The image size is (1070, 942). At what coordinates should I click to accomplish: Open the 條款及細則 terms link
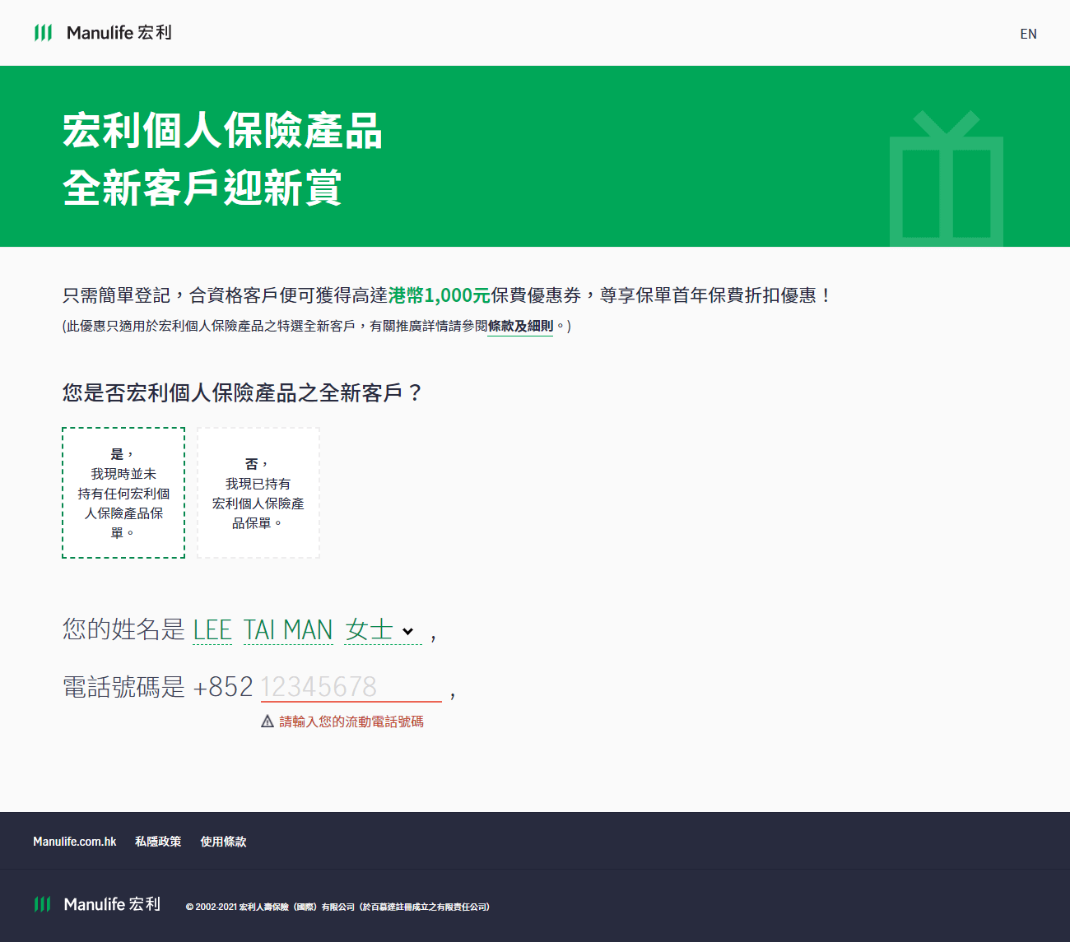click(520, 326)
